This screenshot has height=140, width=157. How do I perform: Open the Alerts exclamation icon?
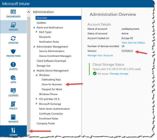point(13,65)
